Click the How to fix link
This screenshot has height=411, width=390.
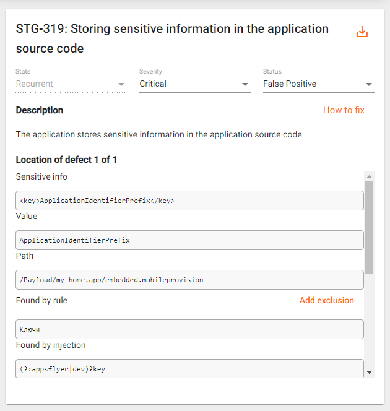[344, 110]
